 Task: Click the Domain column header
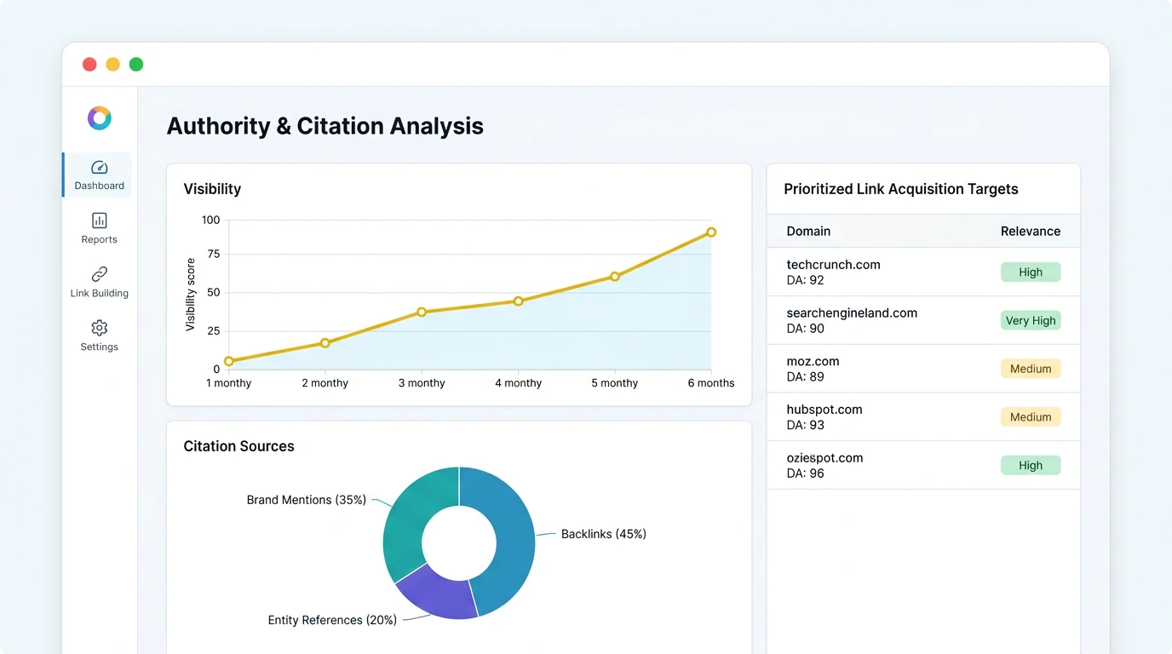[x=807, y=231]
